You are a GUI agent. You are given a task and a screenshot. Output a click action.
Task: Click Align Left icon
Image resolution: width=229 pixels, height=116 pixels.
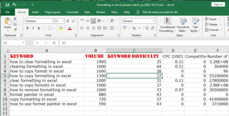82,28
